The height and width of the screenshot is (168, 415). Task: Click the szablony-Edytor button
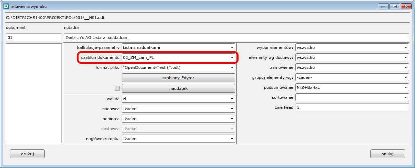point(178,78)
